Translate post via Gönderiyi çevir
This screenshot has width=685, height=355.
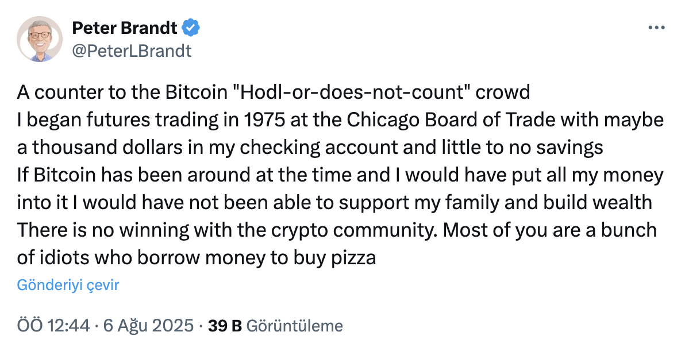(x=68, y=285)
